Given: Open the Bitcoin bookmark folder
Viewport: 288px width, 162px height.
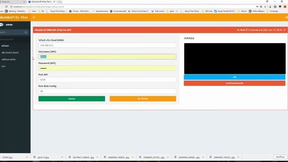Looking at the screenshot, I should pos(242,11).
